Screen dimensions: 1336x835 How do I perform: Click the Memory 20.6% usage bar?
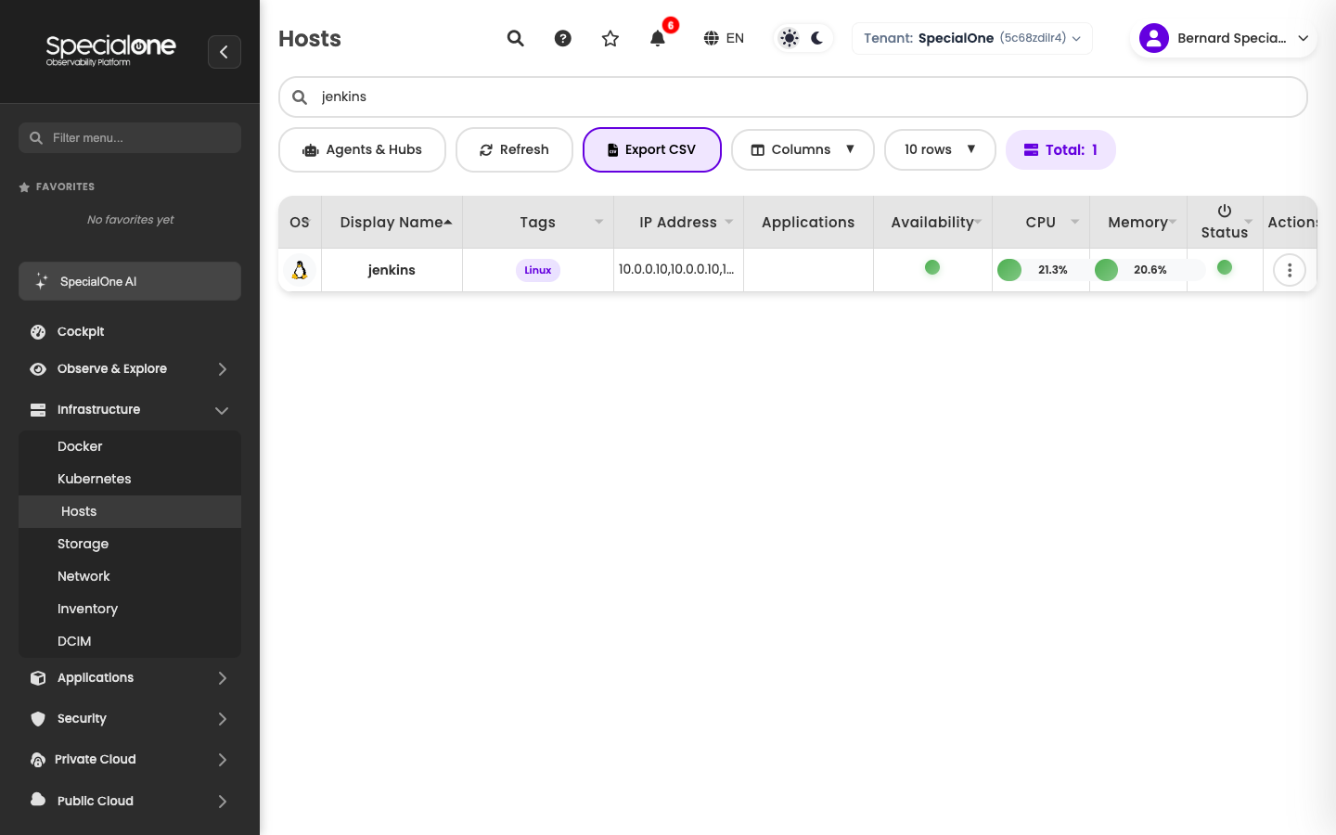[x=1150, y=270]
